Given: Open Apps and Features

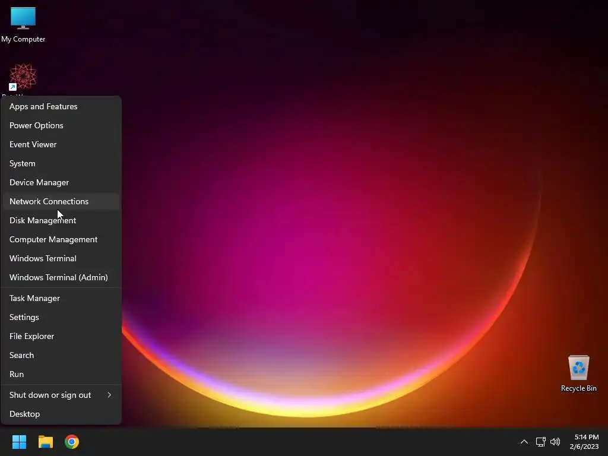Looking at the screenshot, I should [x=61, y=106].
